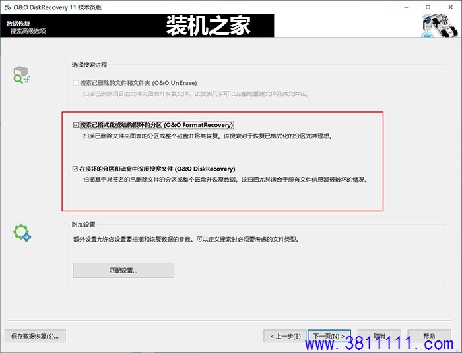Click the DiskRecovery description text about signatures

pos(226,180)
